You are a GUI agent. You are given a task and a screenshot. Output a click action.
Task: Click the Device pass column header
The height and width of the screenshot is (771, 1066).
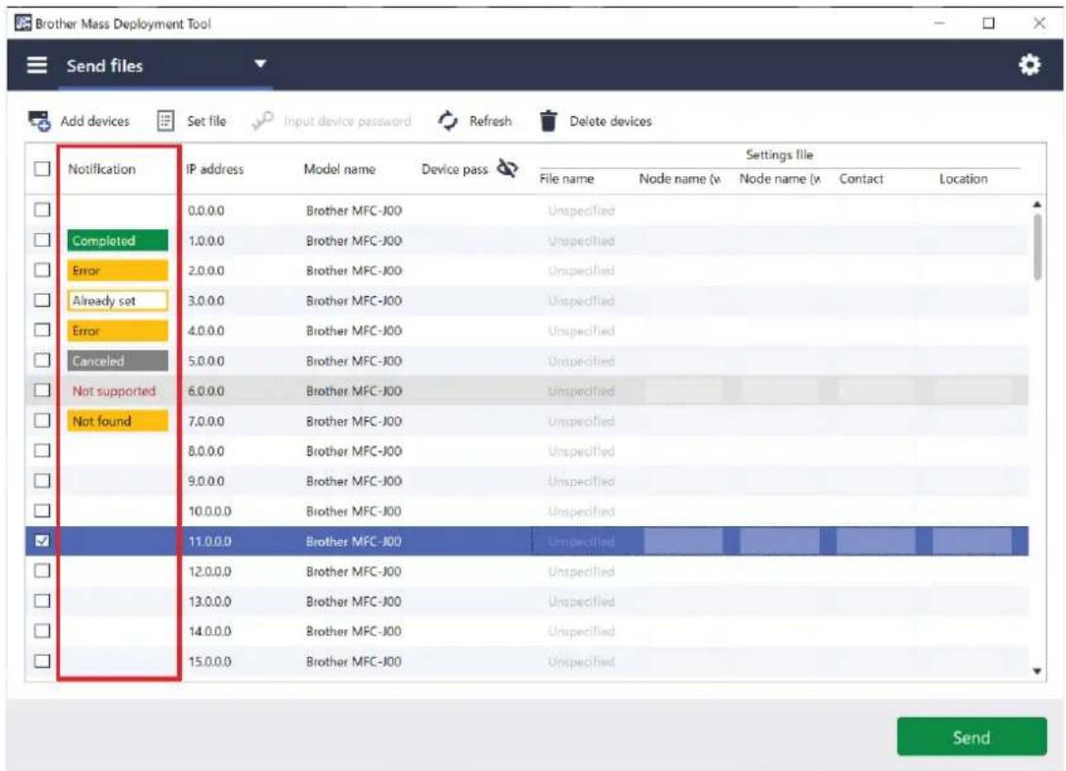(x=454, y=169)
